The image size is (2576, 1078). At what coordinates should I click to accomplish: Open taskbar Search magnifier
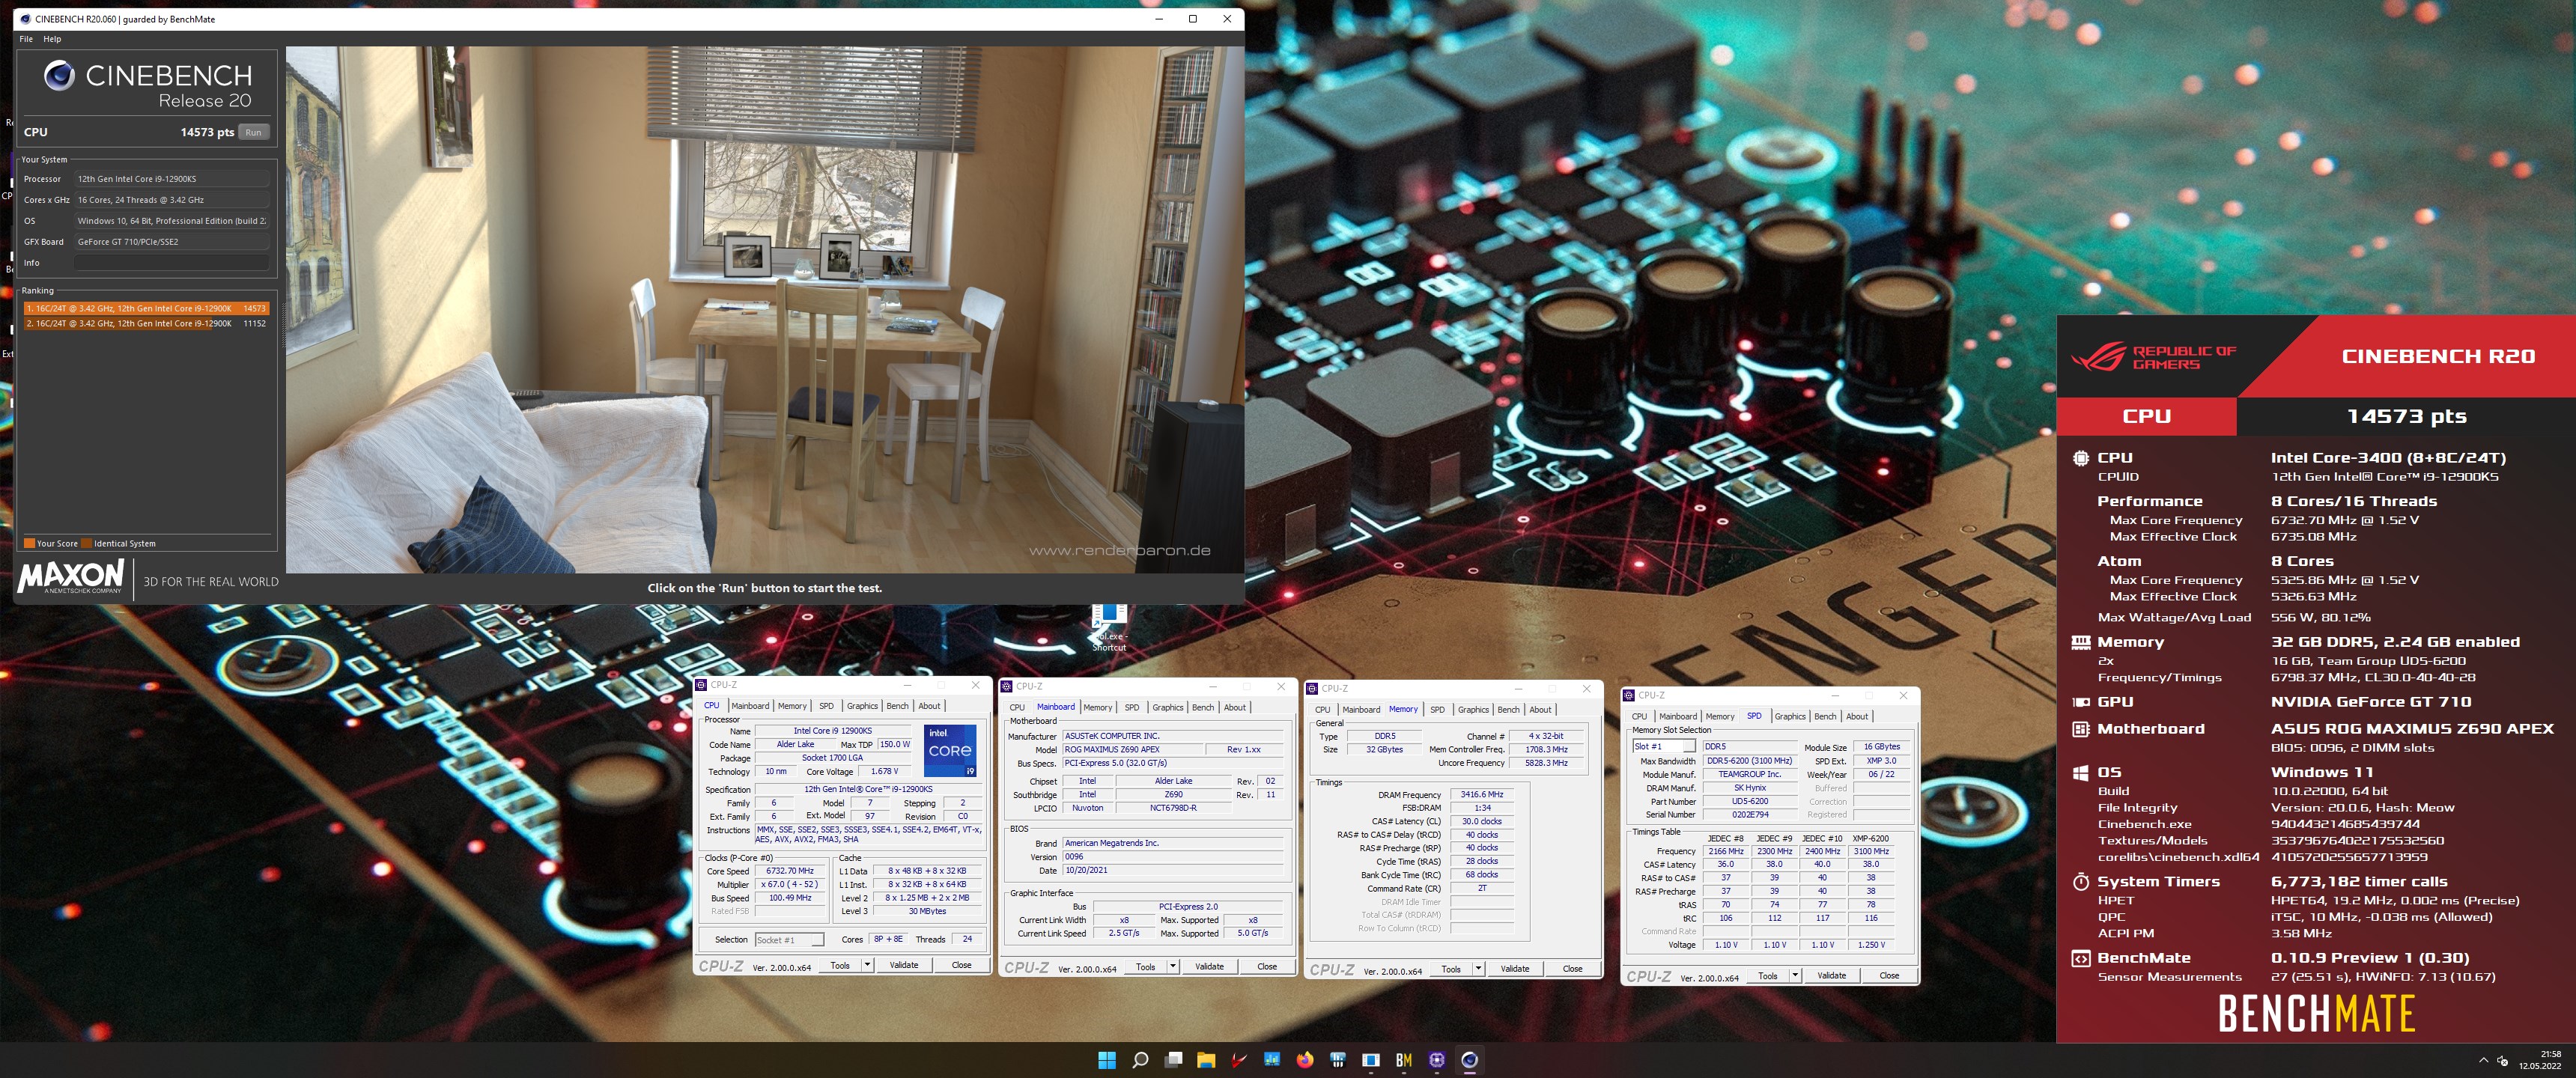coord(1140,1060)
